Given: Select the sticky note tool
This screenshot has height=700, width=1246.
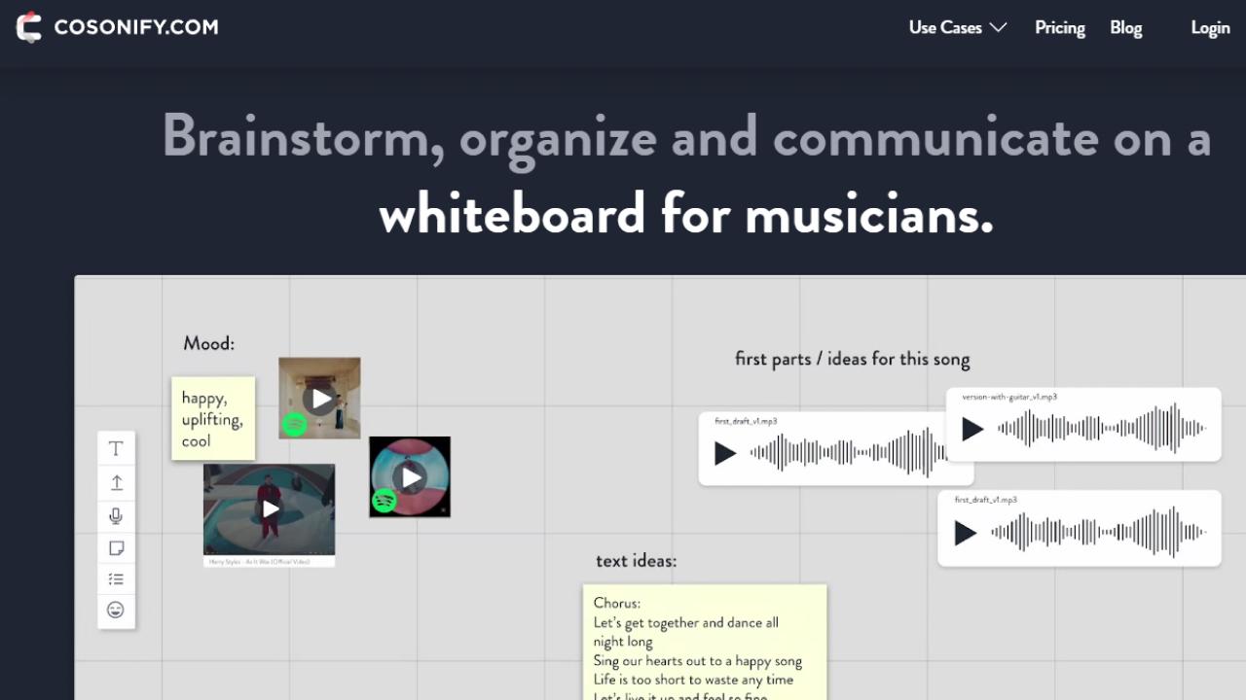Looking at the screenshot, I should point(116,548).
